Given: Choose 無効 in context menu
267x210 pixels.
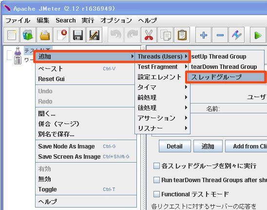Looking at the screenshot, I should point(85,179).
